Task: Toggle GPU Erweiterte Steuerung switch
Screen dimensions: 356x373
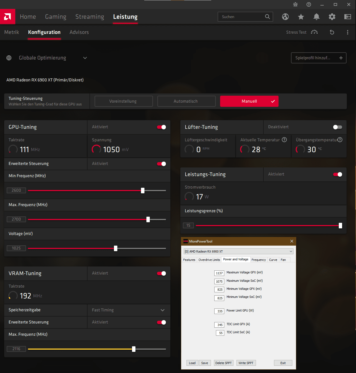Action: [x=161, y=164]
